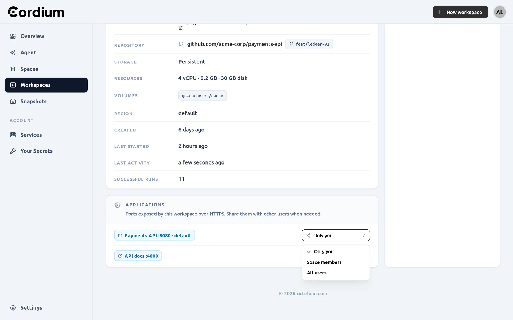Click the Settings gear icon
The image size is (513, 320).
(13, 308)
